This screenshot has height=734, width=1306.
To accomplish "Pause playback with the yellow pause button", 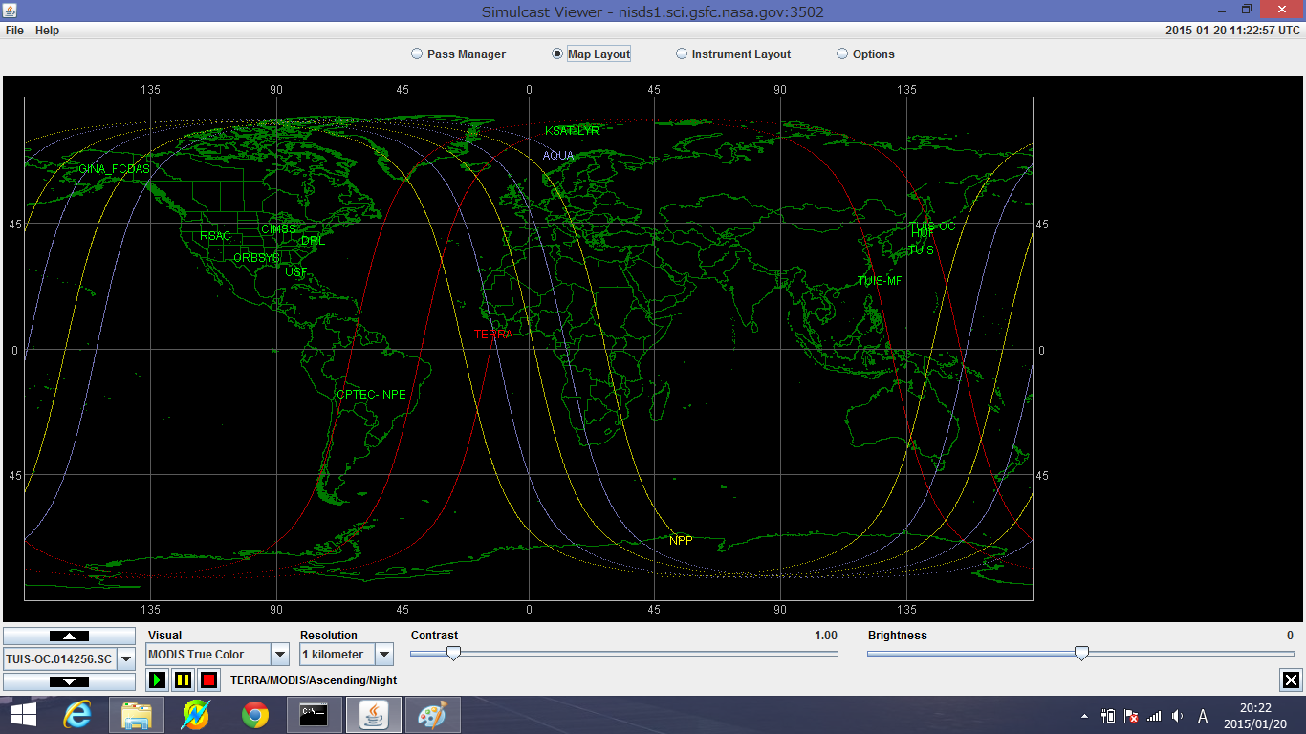I will point(184,680).
